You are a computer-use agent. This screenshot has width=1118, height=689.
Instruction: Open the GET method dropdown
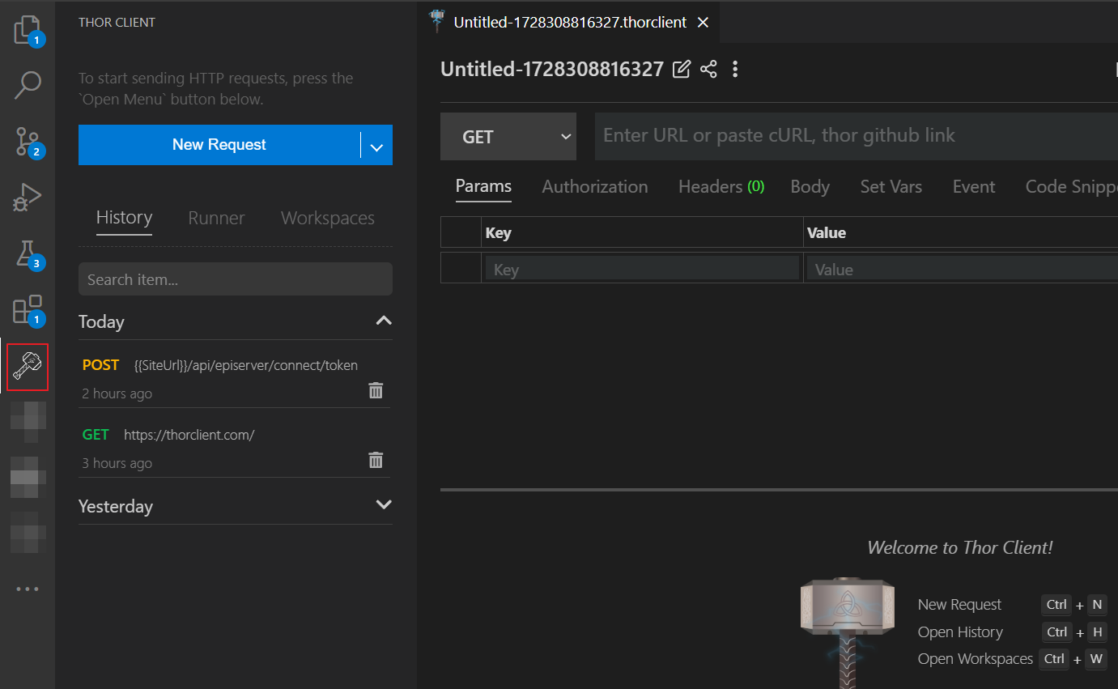tap(508, 136)
